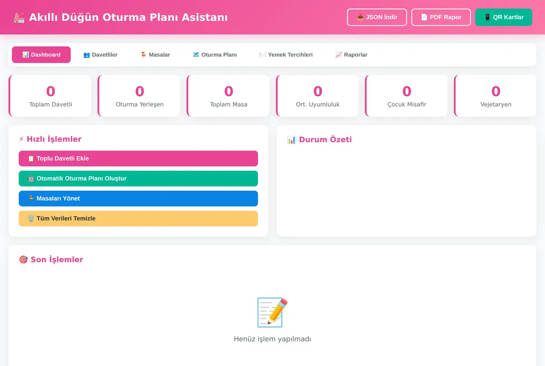Click the Çocuk Misafir stat card
Image resolution: width=545 pixels, height=366 pixels.
[x=406, y=96]
